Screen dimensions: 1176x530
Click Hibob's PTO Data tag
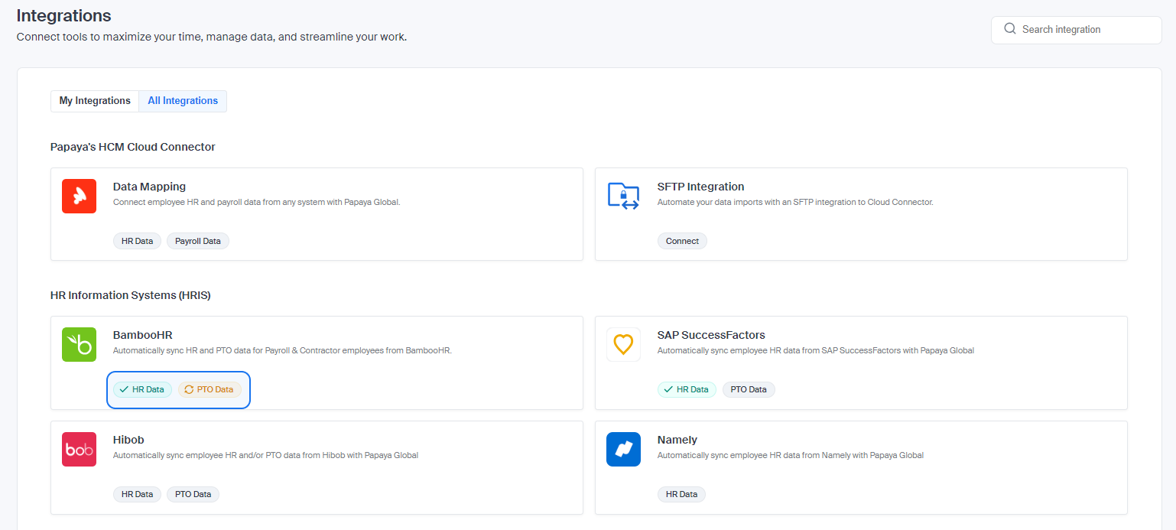[193, 494]
